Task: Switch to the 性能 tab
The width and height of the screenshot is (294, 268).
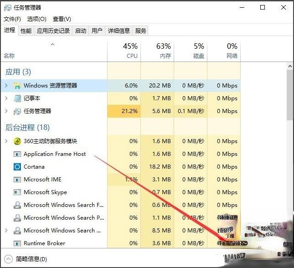Action: (26, 31)
